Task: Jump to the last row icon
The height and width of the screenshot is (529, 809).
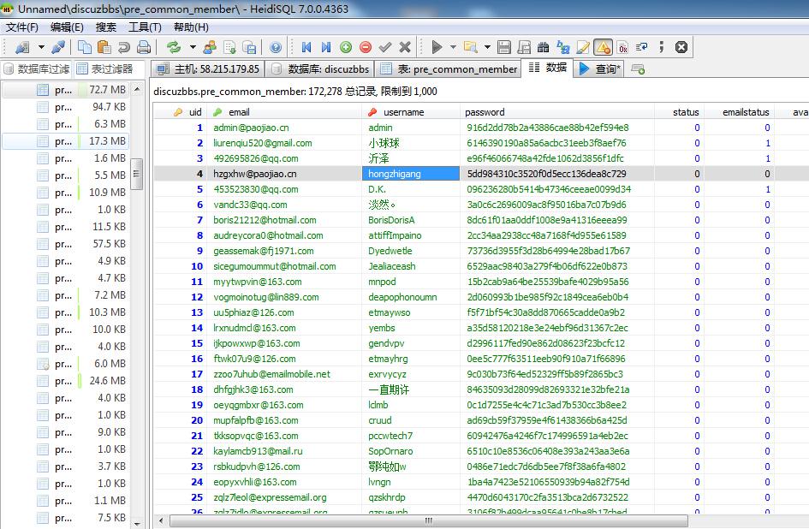Action: coord(326,47)
